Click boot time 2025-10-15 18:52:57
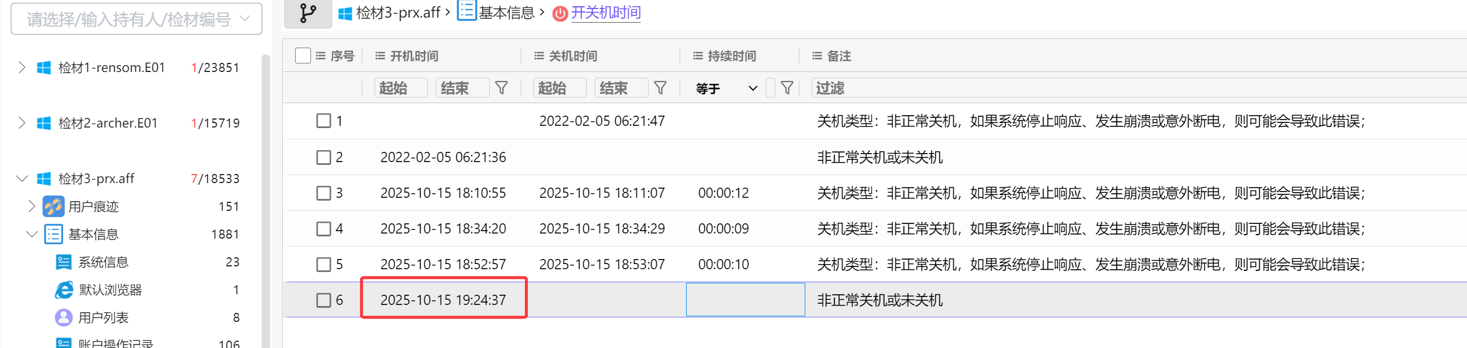Viewport: 1467px width, 348px height. [x=443, y=265]
